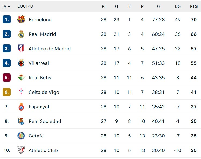
Task: Click the Espanyol club crest
Action: tap(21, 107)
